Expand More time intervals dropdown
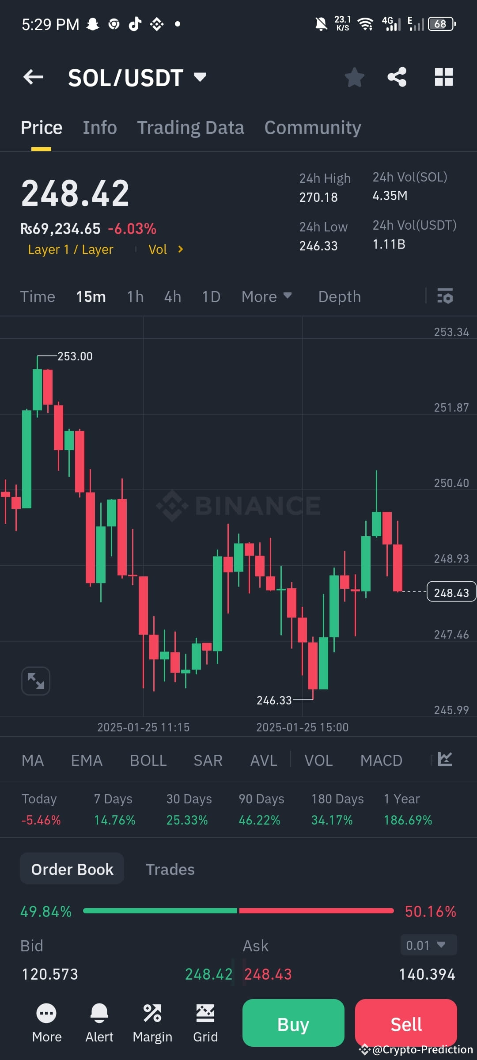Image resolution: width=477 pixels, height=1060 pixels. point(266,296)
